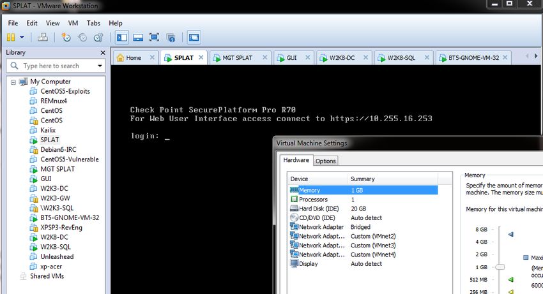Click the Send Ctrl+Alt+Del toolbar icon
This screenshot has width=543, height=294.
[x=42, y=38]
